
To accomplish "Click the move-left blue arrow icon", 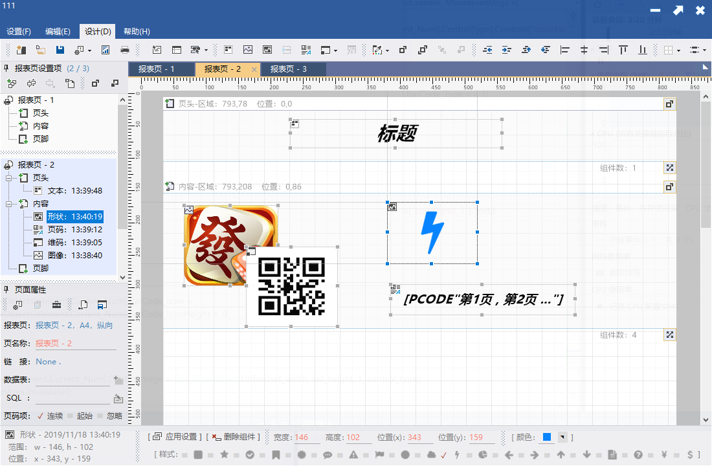I will (x=487, y=50).
